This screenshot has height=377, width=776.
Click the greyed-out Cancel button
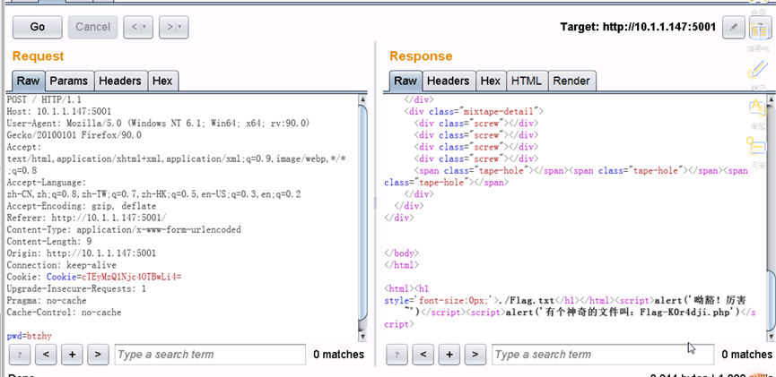pyautogui.click(x=92, y=27)
